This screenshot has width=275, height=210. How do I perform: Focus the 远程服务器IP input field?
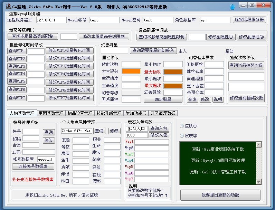(51, 20)
